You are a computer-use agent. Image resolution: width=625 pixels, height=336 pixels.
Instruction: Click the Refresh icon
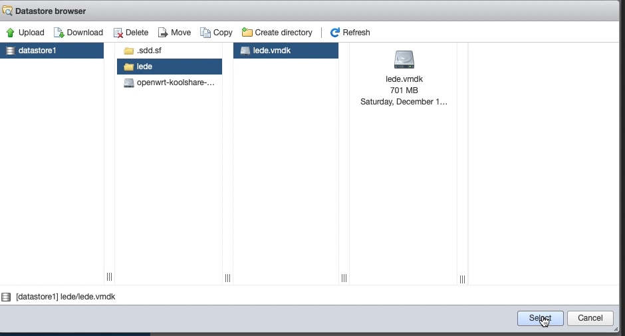pyautogui.click(x=335, y=33)
